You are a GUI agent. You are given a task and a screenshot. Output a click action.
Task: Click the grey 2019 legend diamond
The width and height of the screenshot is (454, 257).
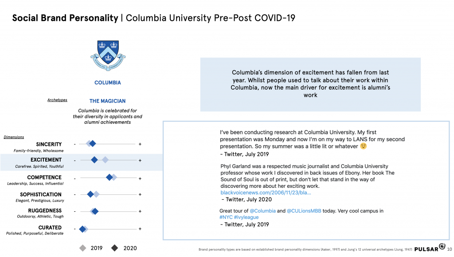click(x=83, y=248)
